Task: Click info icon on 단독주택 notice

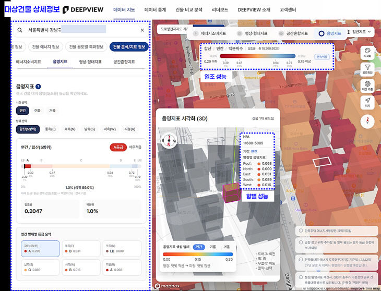Action: coord(301,231)
